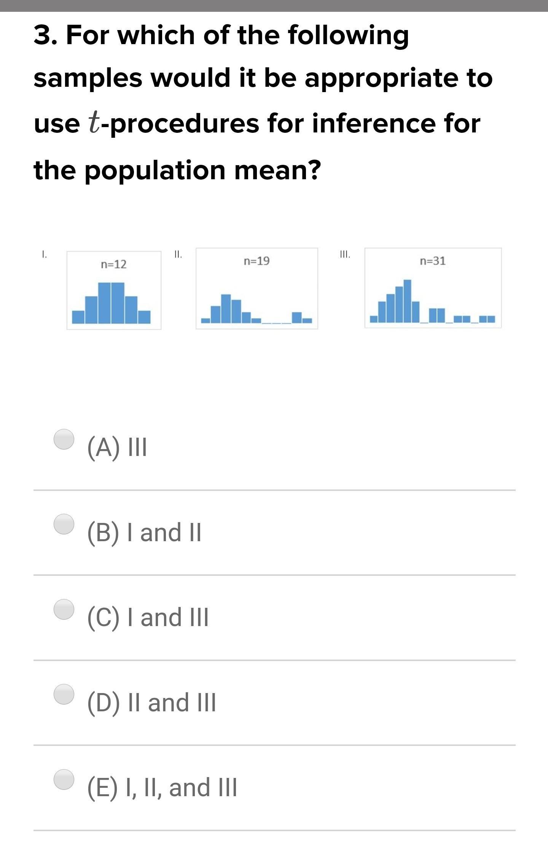Tap the answer label "(D) II and III"
Image resolution: width=548 pixels, height=843 pixels.
(151, 703)
